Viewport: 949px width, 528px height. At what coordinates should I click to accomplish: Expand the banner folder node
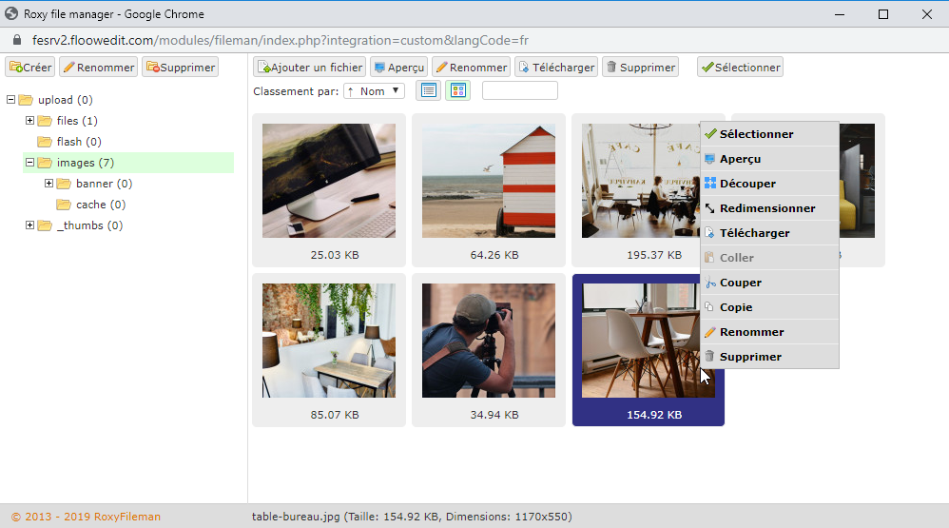click(49, 183)
